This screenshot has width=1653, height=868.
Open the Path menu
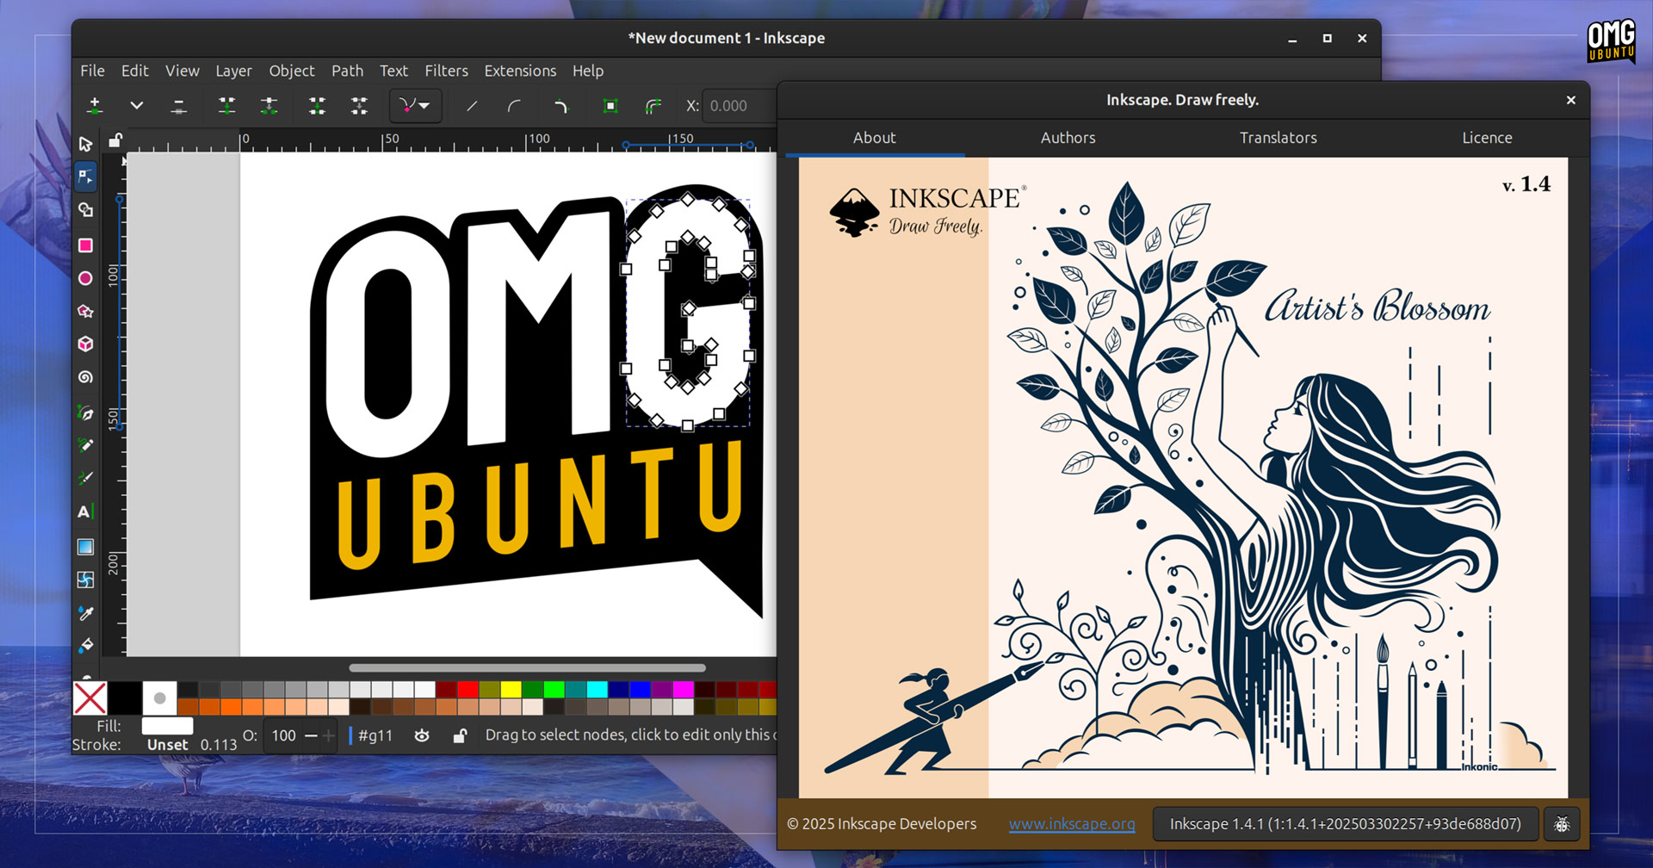(x=347, y=71)
